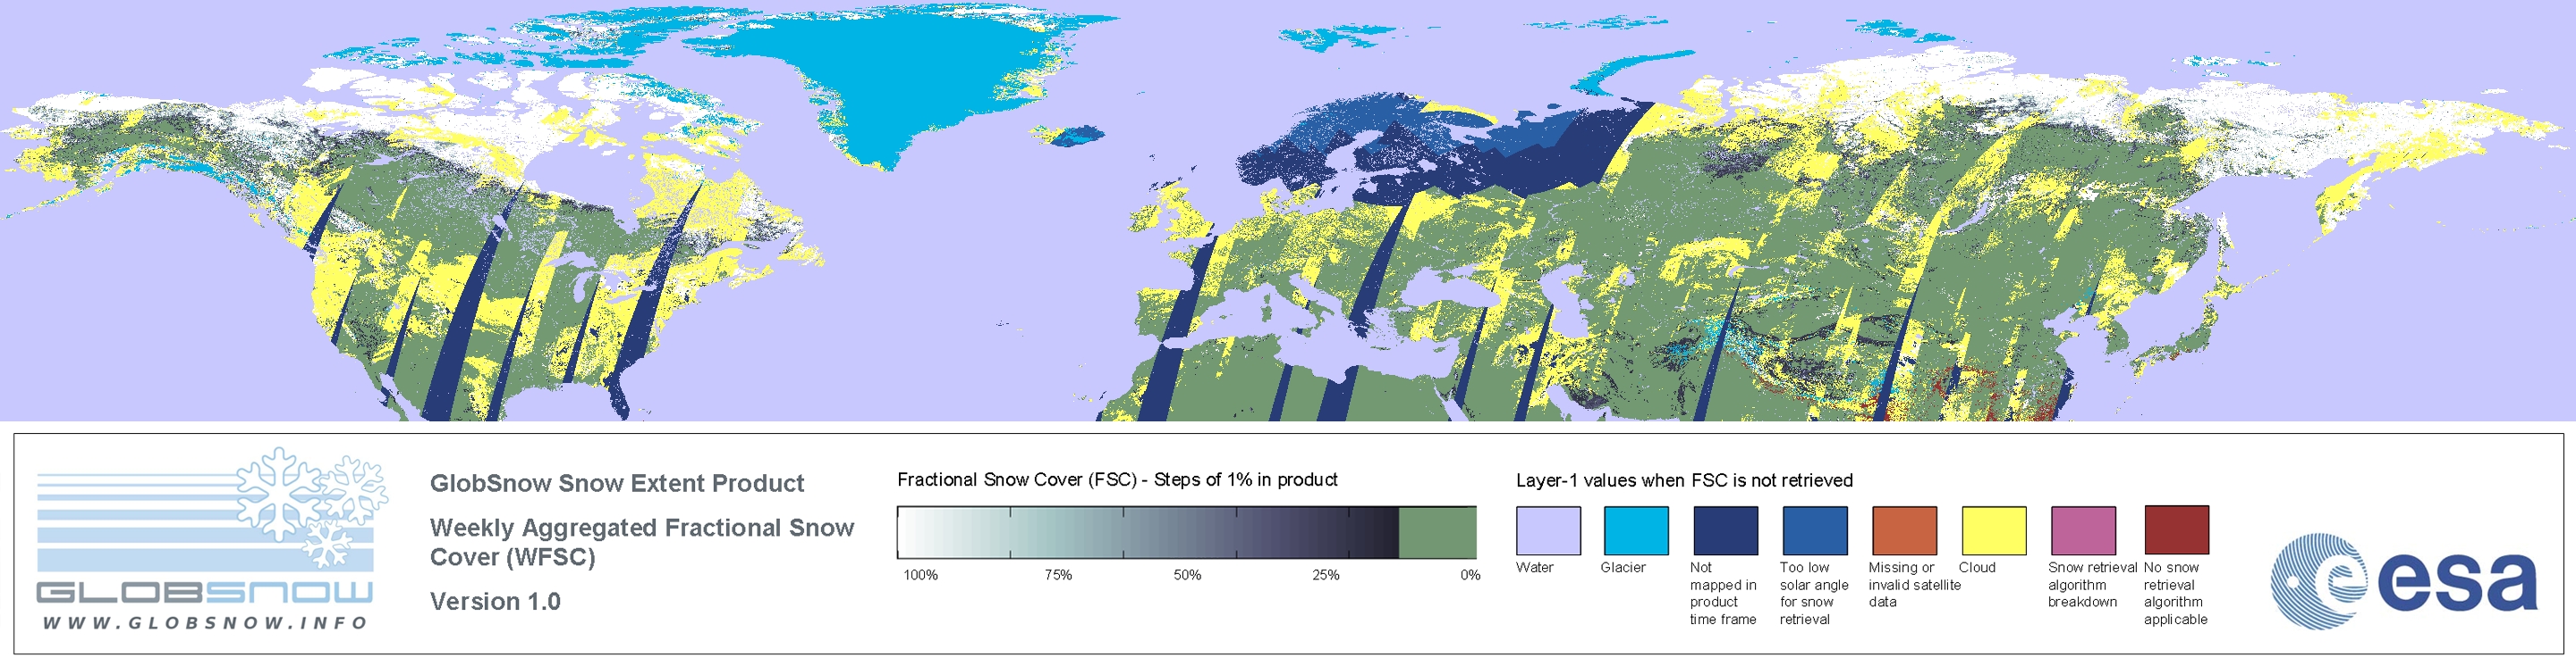
Task: Click the yellow Cloud color swatch
Action: click(x=1994, y=530)
